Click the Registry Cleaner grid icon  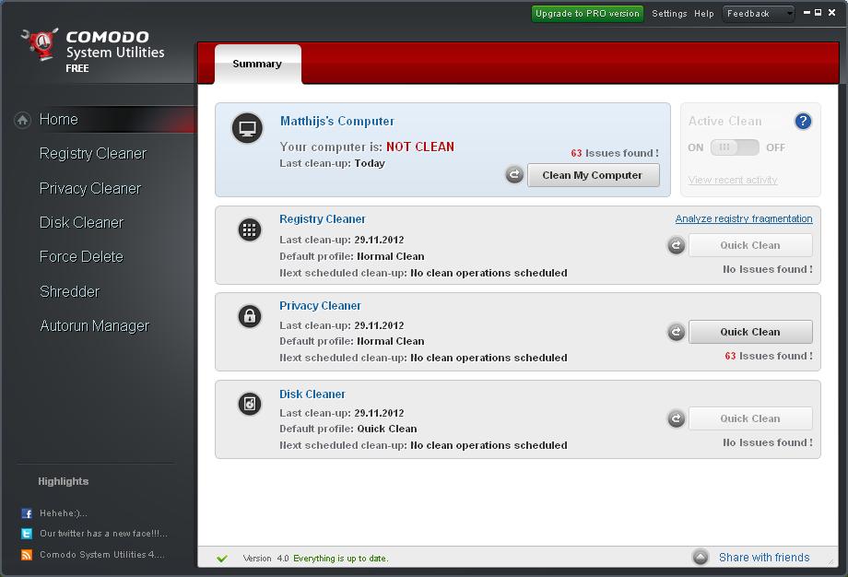(249, 230)
